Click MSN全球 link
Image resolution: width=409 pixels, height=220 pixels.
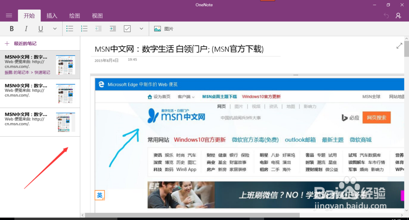click(x=371, y=97)
